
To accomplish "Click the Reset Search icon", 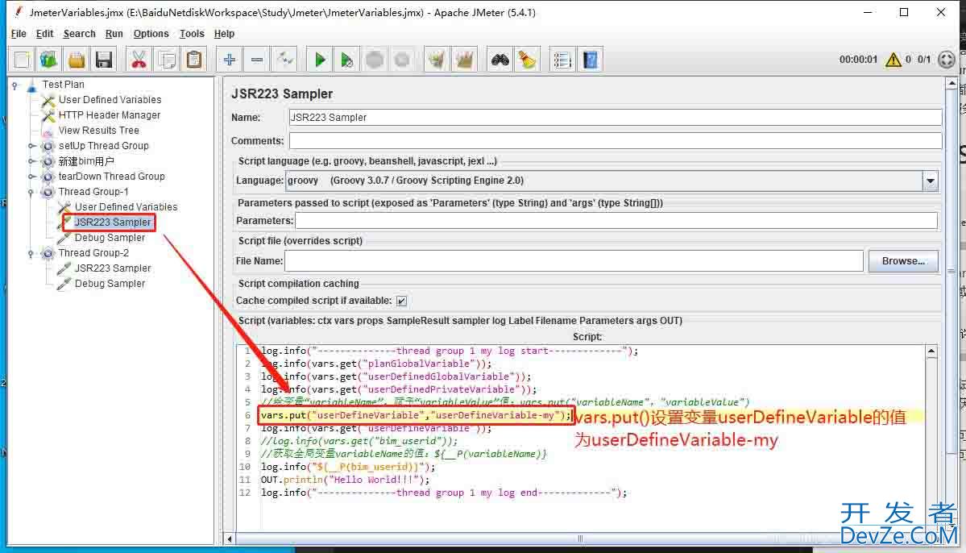I will coord(528,60).
